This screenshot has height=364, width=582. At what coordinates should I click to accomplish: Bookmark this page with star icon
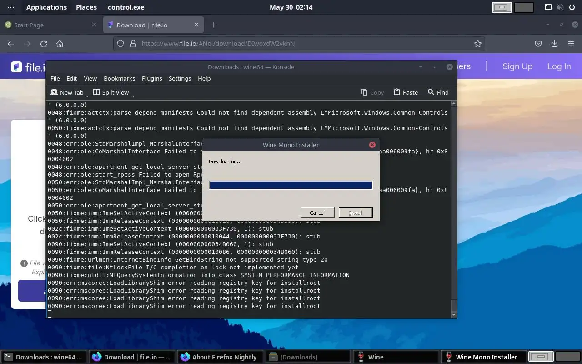point(477,44)
